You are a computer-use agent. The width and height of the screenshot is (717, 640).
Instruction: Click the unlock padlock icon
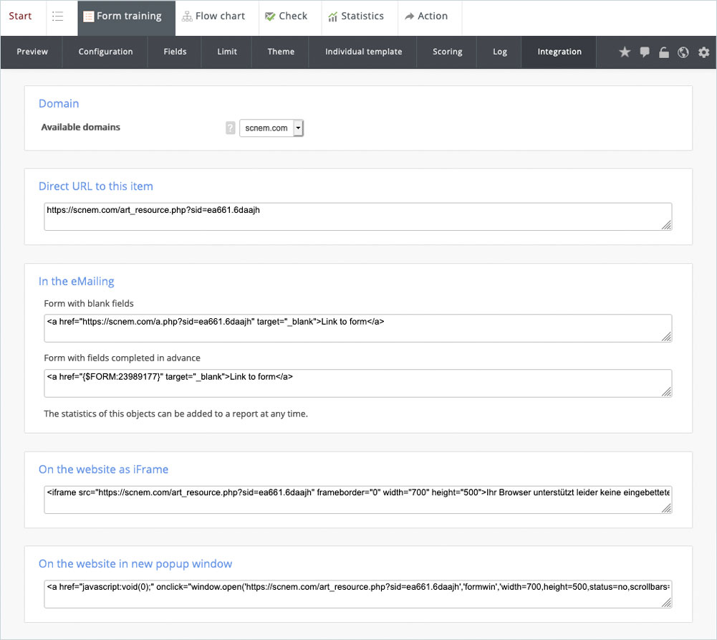tap(664, 52)
